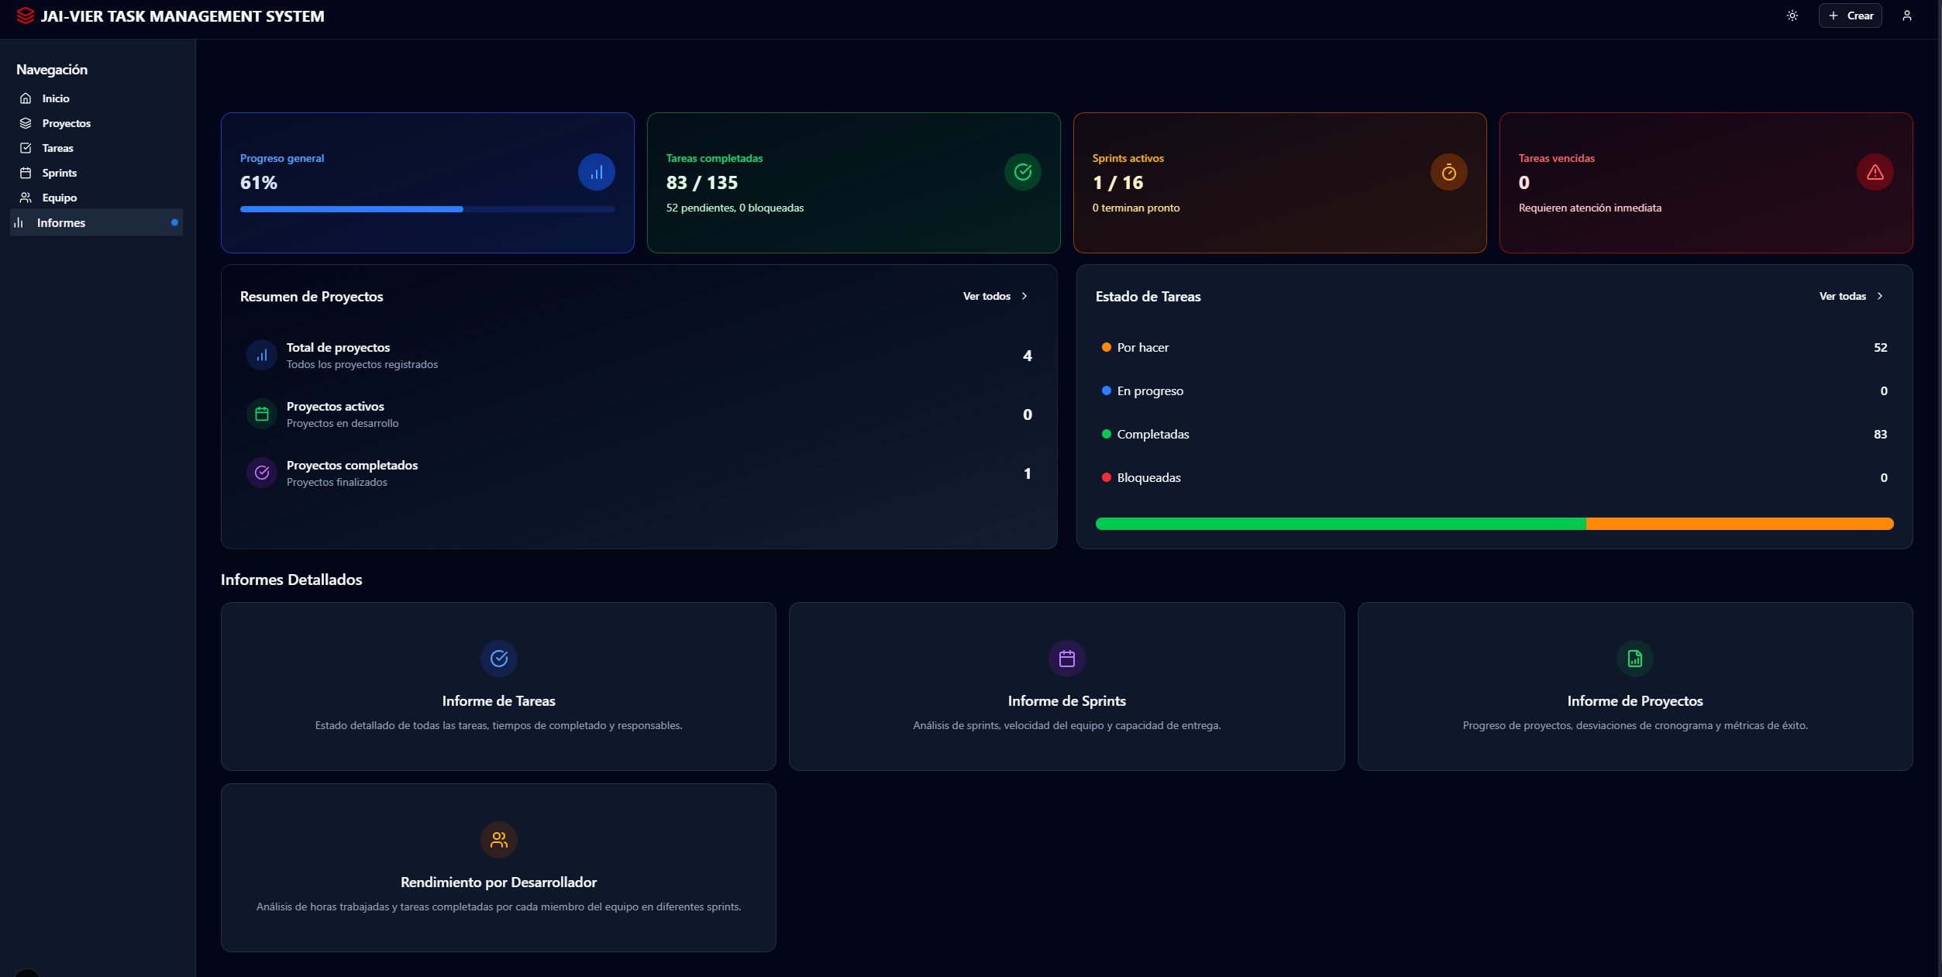1942x977 pixels.
Task: Click bar chart icon in Progreso general
Action: (596, 172)
